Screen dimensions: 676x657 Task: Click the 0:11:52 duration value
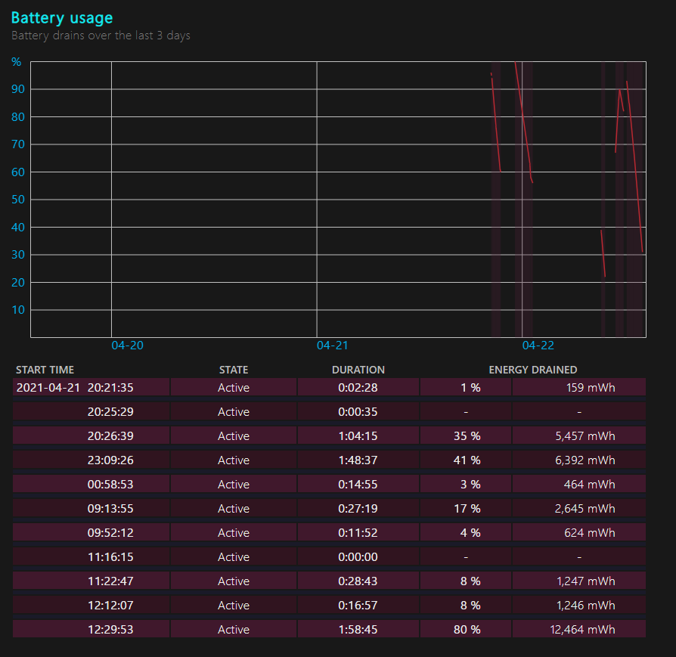[x=358, y=532]
